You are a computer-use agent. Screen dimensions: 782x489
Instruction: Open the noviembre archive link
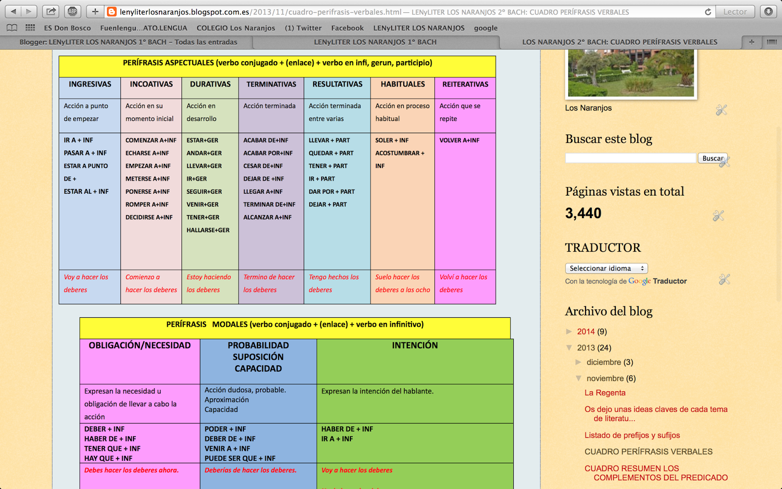tap(605, 378)
